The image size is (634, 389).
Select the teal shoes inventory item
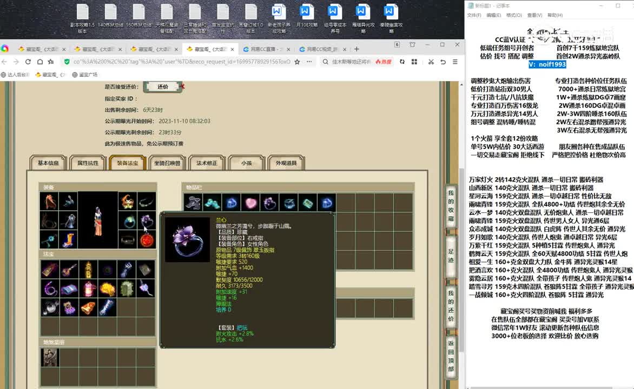(x=212, y=203)
